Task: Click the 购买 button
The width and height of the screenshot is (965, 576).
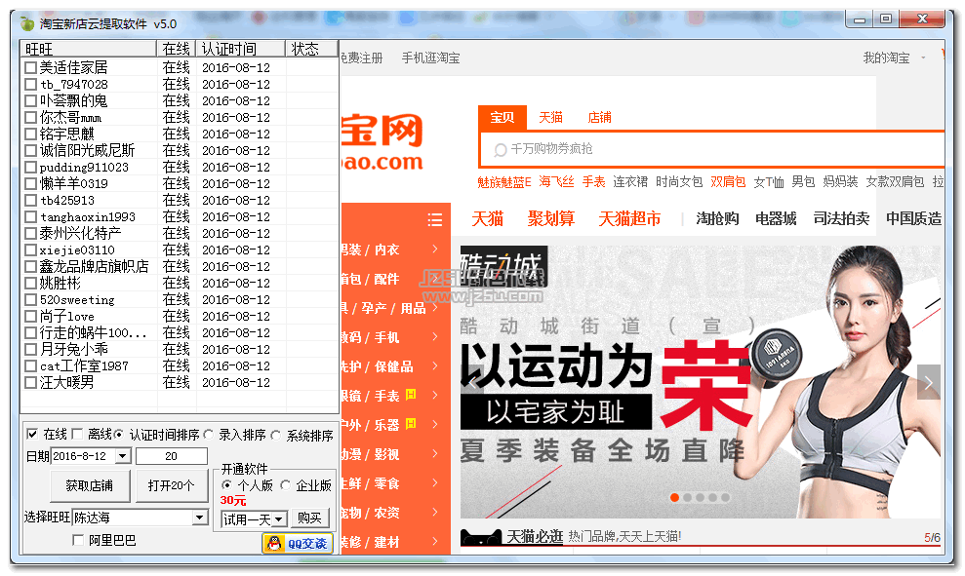Action: pos(309,518)
